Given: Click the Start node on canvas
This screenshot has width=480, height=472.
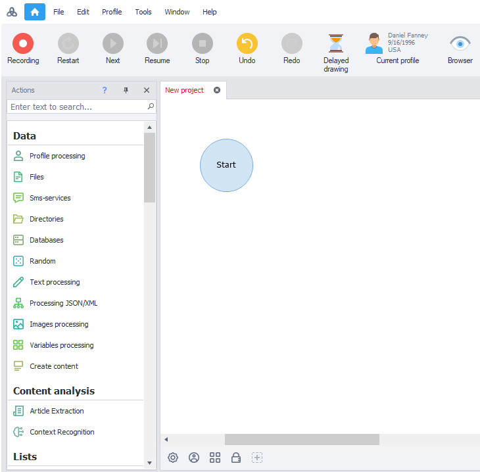Looking at the screenshot, I should [226, 165].
